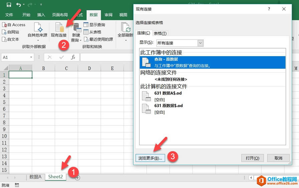Click the sheet scroll left arrow
The image size is (299, 188).
(7, 178)
